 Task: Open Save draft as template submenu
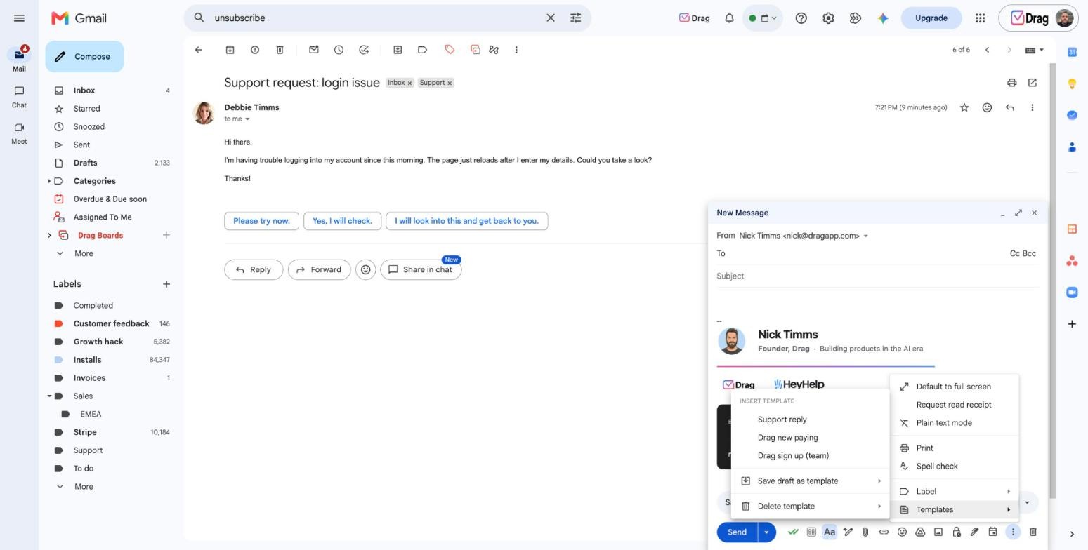(x=811, y=481)
